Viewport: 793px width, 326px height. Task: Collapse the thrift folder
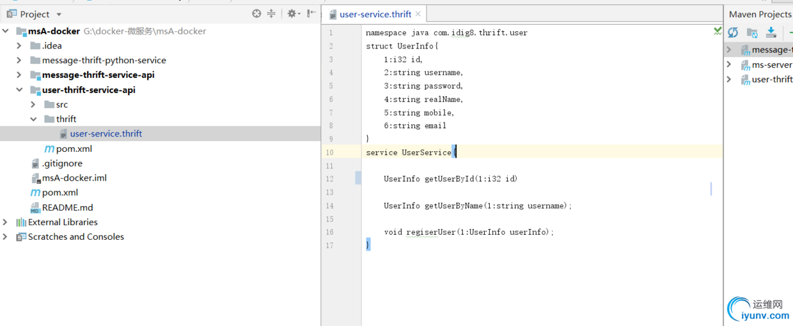pyautogui.click(x=33, y=119)
